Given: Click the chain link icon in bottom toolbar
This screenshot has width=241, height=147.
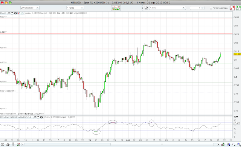Looking at the screenshot, I should click(x=13, y=144).
